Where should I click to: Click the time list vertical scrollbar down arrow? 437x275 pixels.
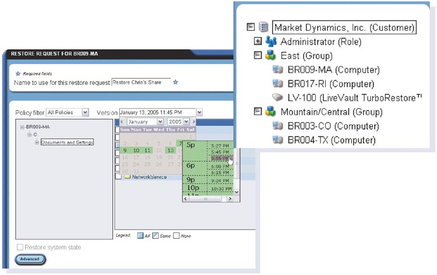pos(236,192)
